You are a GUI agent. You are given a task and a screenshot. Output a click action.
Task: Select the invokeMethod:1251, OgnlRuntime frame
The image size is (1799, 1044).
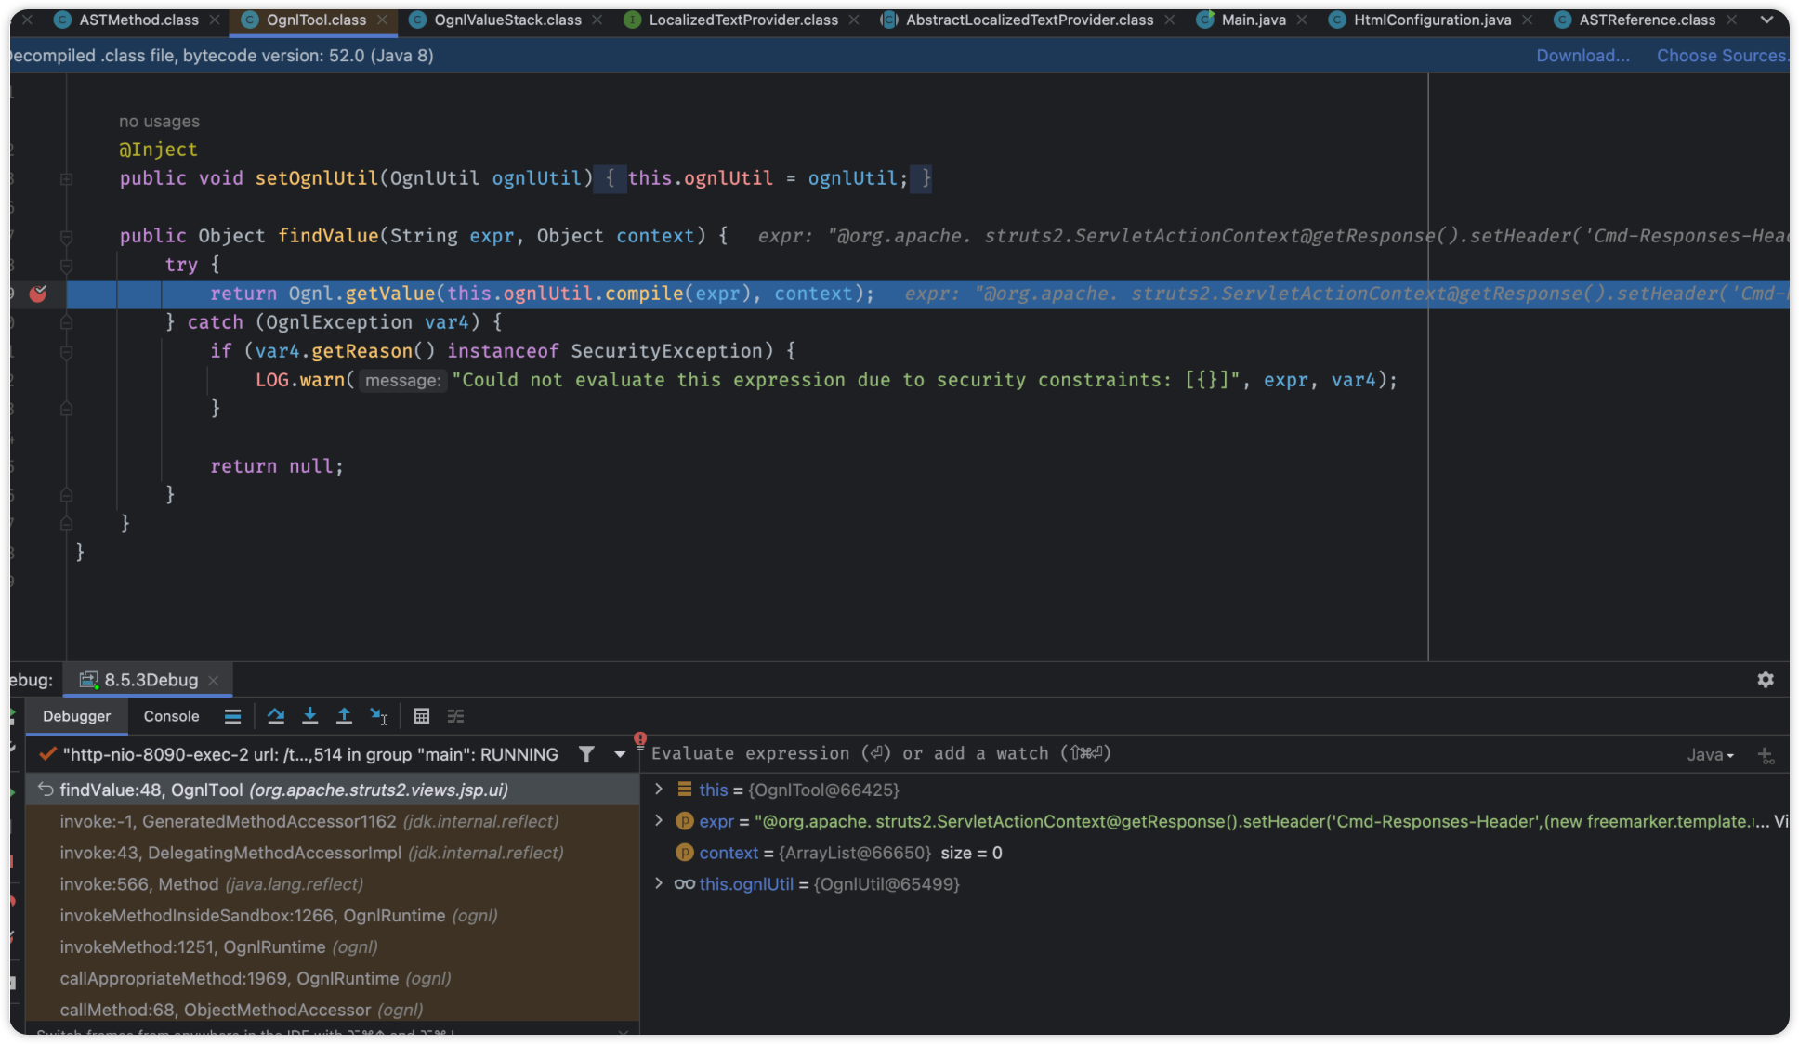point(332,947)
